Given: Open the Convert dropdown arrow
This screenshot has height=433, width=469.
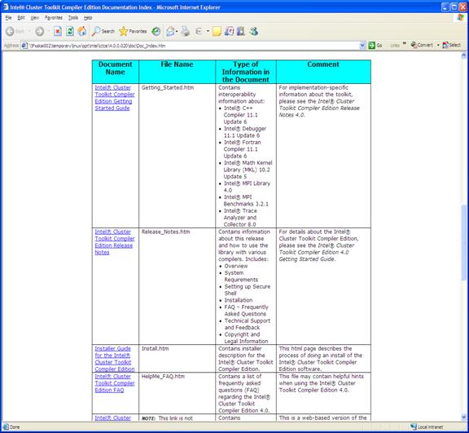Looking at the screenshot, I should (438, 45).
